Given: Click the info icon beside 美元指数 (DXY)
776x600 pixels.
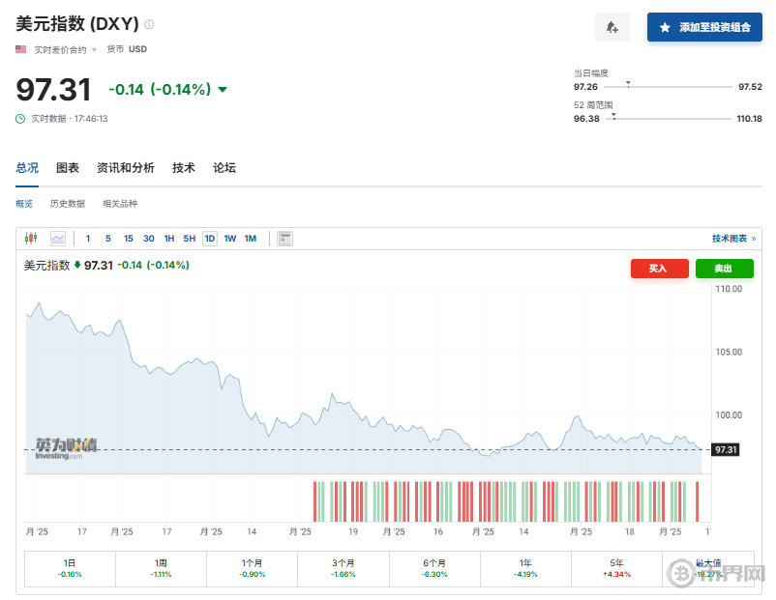Looking at the screenshot, I should coord(149,24).
